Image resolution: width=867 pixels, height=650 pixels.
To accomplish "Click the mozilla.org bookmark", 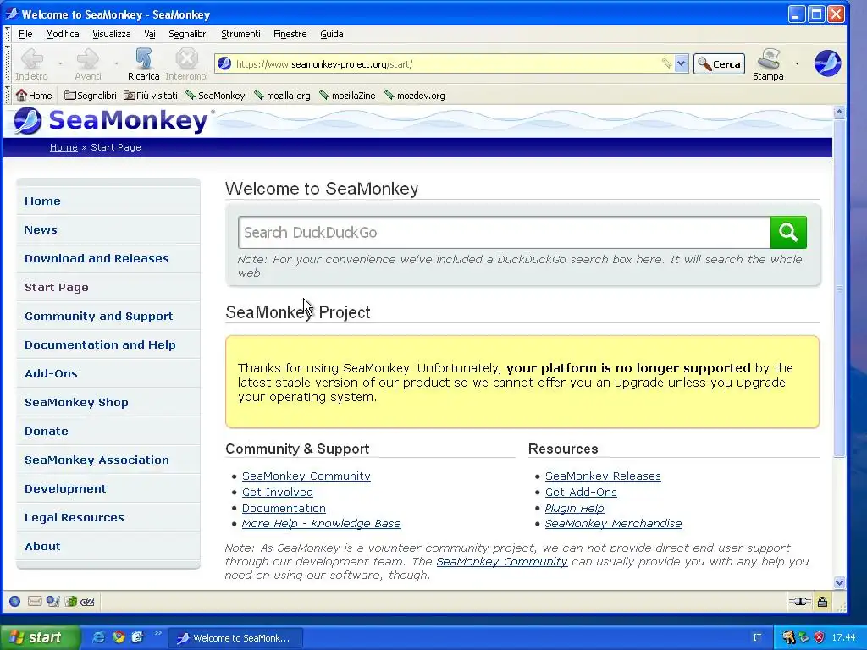I will (x=283, y=95).
